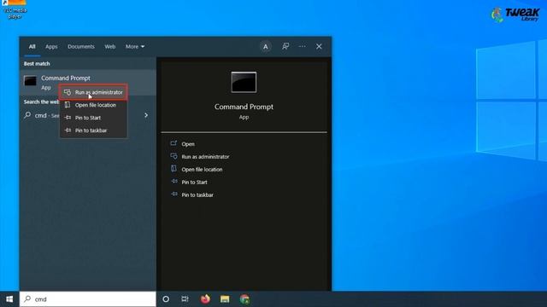The width and height of the screenshot is (547, 307).
Task: Switch to the Documents search tab
Action: [x=81, y=46]
